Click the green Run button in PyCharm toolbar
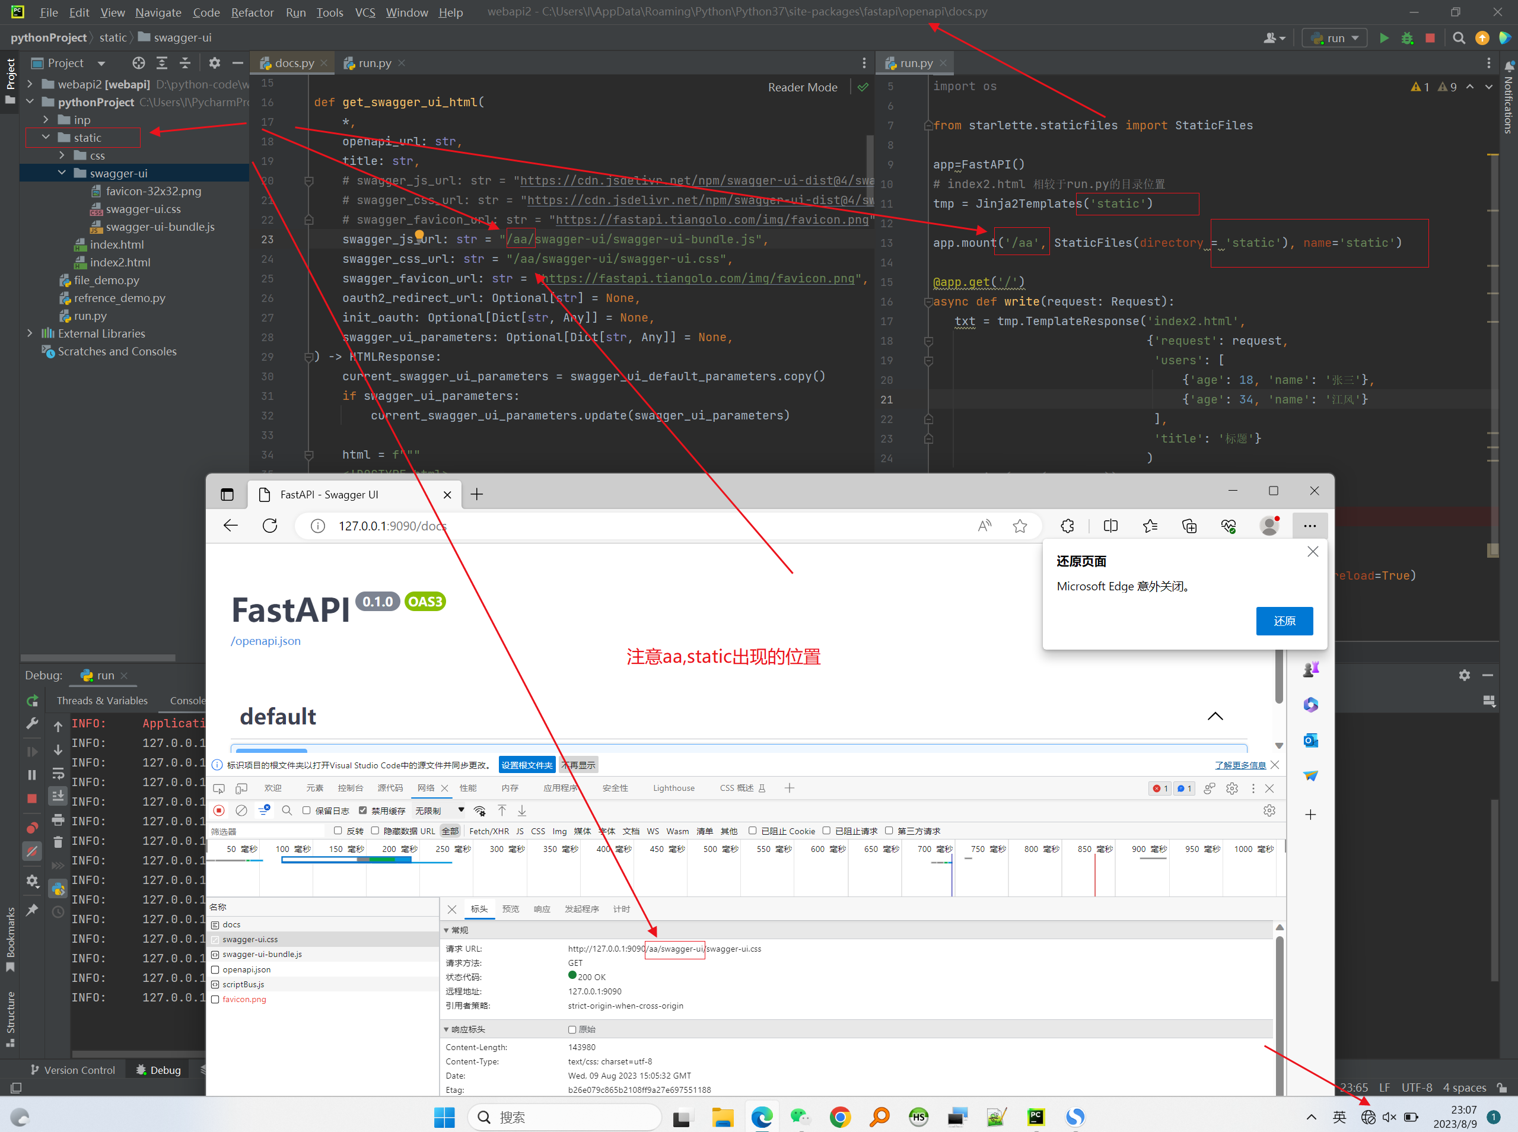The width and height of the screenshot is (1518, 1132). 1384,39
